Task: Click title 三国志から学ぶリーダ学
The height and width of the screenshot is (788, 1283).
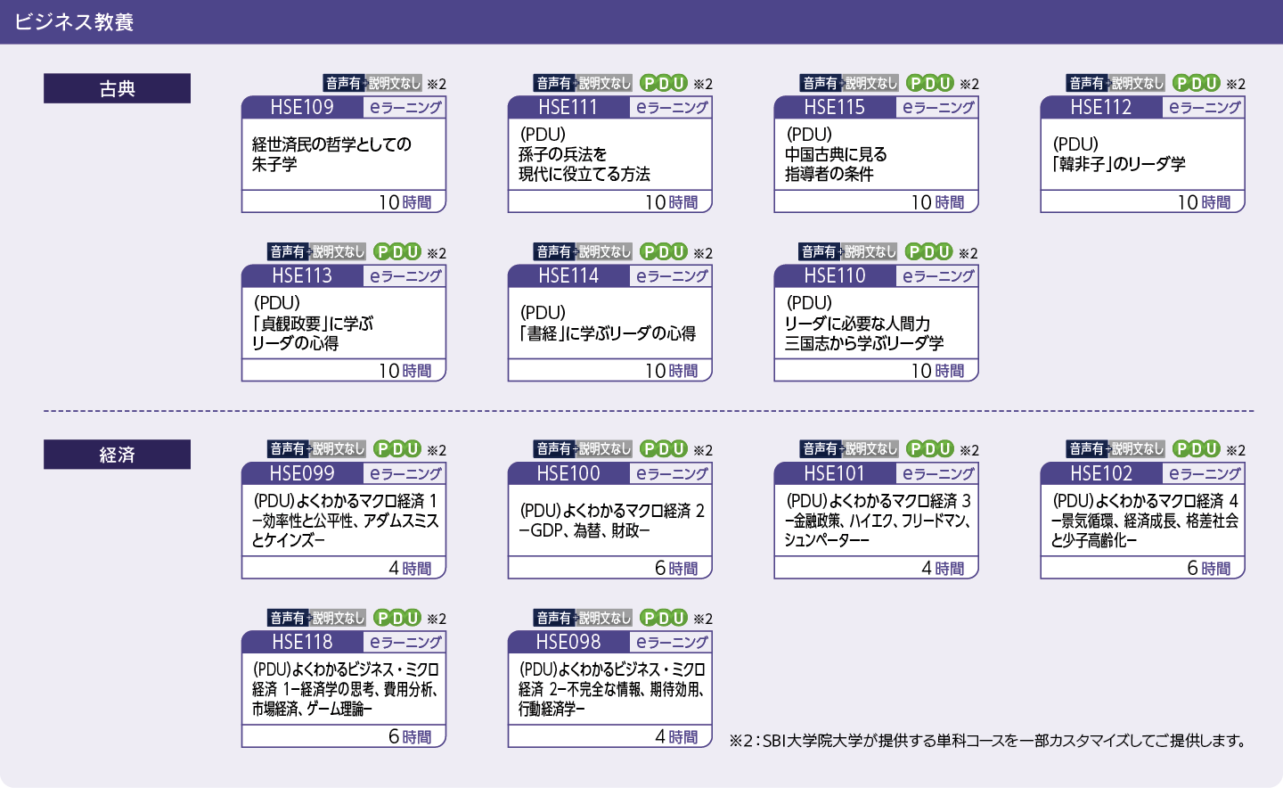Action: pyautogui.click(x=864, y=343)
